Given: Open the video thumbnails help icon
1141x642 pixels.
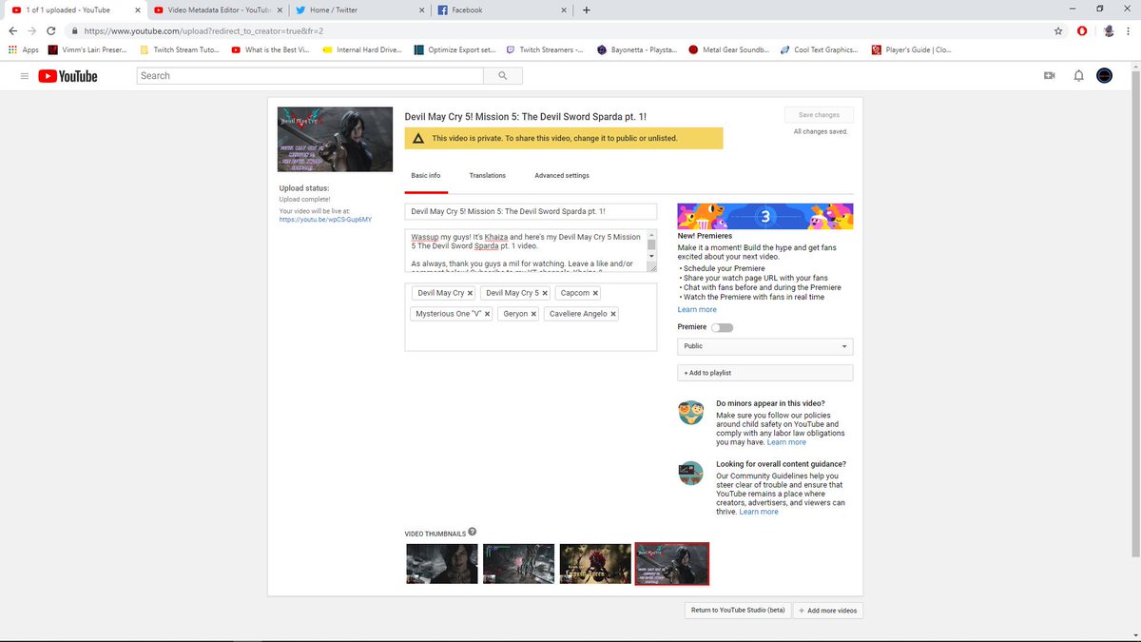Looking at the screenshot, I should (473, 533).
